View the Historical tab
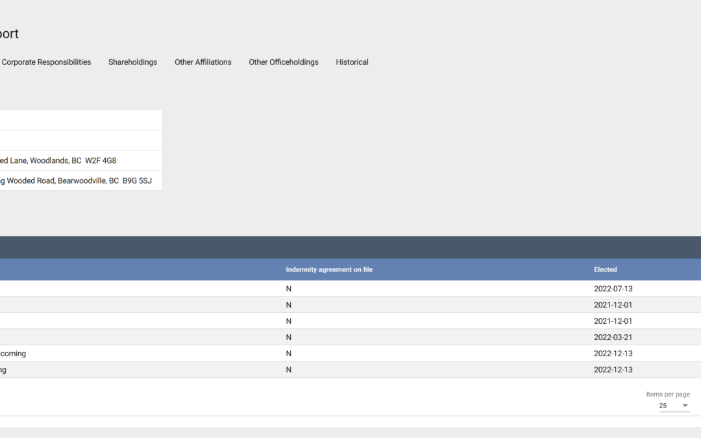 [x=352, y=62]
